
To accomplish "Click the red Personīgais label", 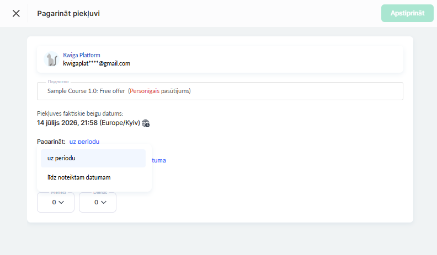I will click(x=145, y=91).
